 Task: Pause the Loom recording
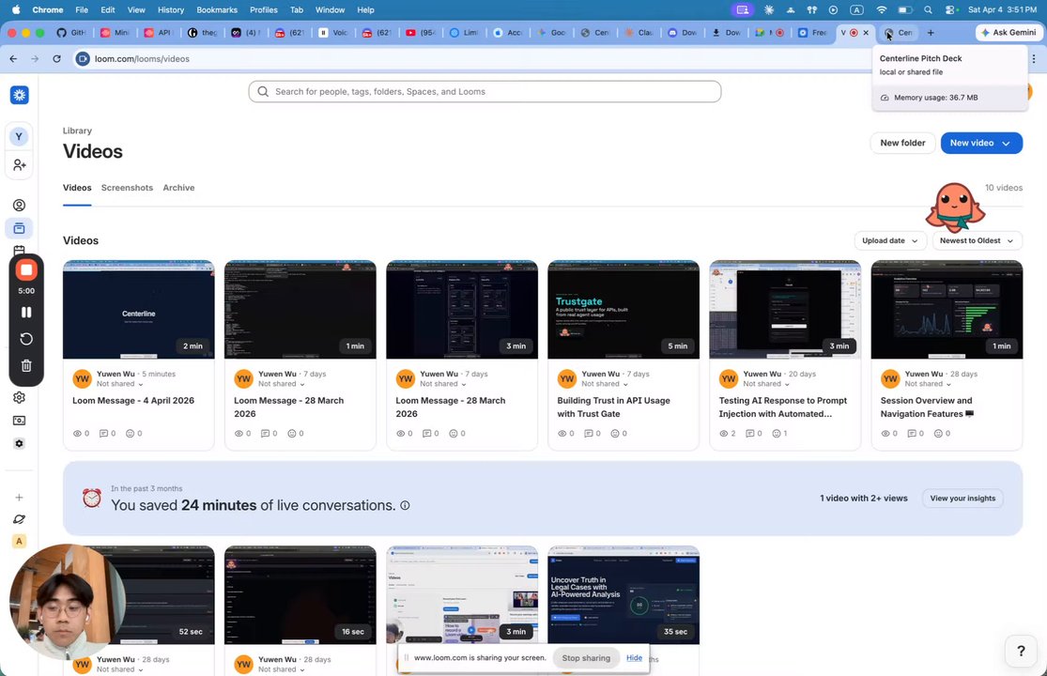[26, 313]
